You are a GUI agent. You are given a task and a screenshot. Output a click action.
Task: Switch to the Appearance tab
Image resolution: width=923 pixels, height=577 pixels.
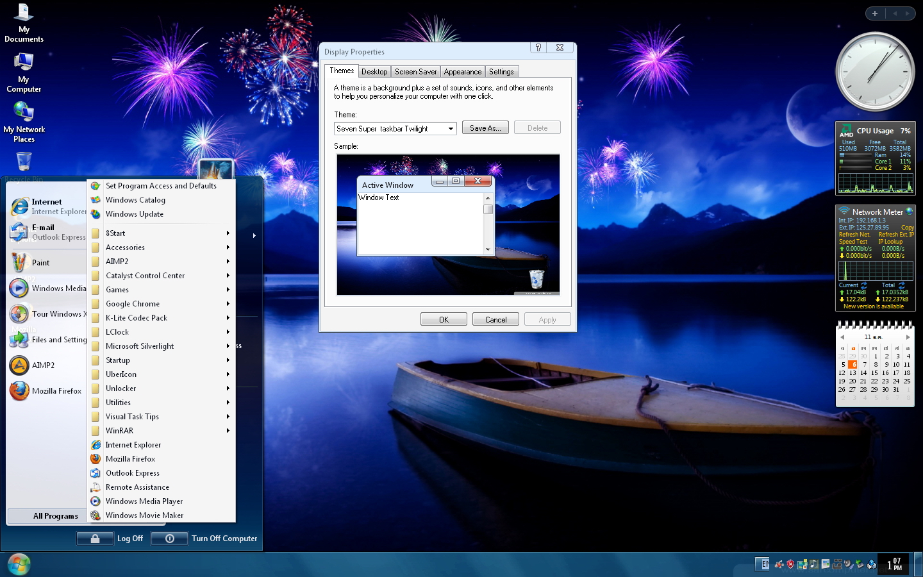tap(462, 71)
